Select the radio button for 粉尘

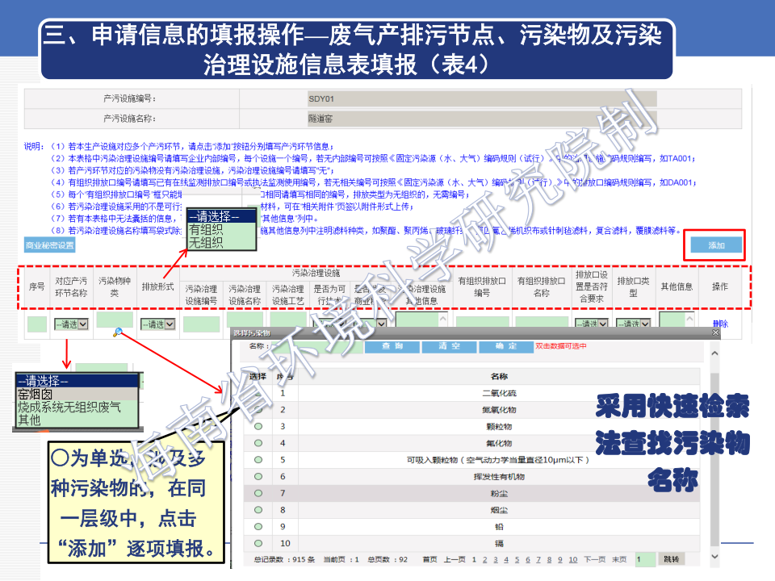pyautogui.click(x=258, y=493)
